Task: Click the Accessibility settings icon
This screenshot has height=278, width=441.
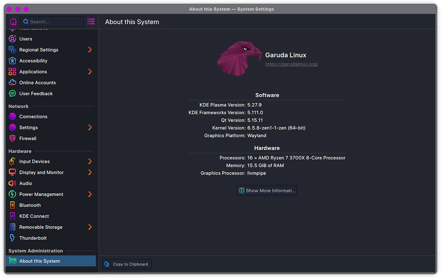Action: pos(13,61)
